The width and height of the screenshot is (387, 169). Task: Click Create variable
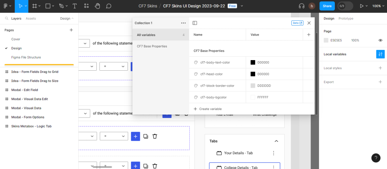(x=207, y=109)
